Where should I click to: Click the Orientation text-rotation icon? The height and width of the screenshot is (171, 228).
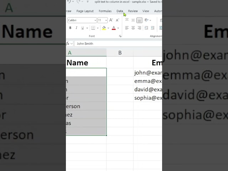(146, 20)
